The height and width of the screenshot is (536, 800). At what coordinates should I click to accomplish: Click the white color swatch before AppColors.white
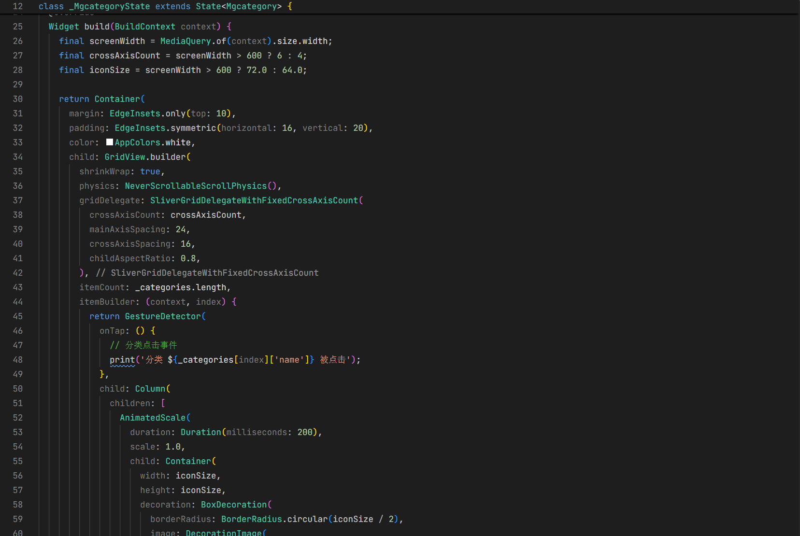110,142
